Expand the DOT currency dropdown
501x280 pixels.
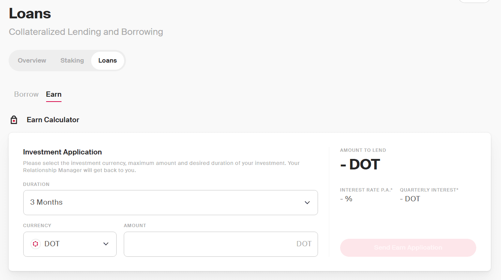[x=70, y=244]
